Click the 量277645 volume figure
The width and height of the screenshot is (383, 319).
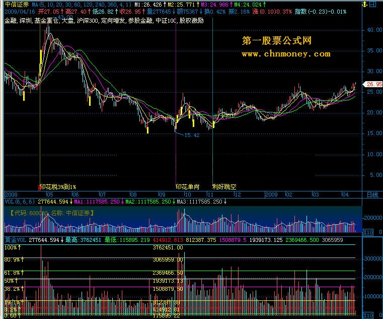click(161, 12)
